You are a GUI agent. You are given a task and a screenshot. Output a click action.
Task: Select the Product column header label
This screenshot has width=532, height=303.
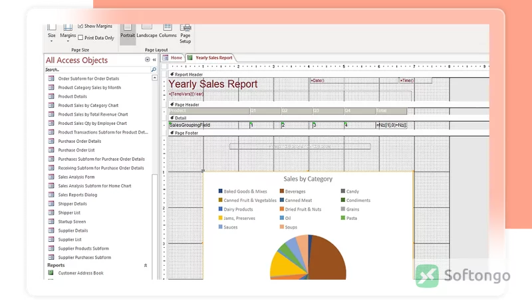tap(209, 111)
